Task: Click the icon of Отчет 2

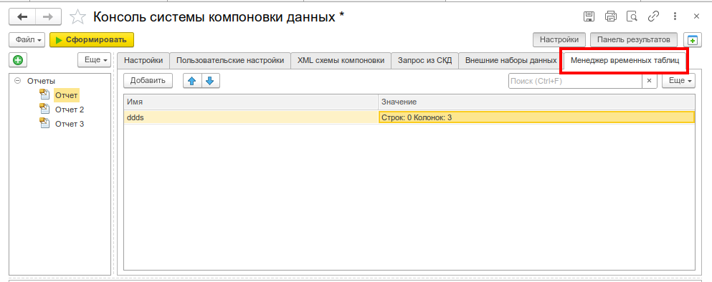Action: coord(44,110)
